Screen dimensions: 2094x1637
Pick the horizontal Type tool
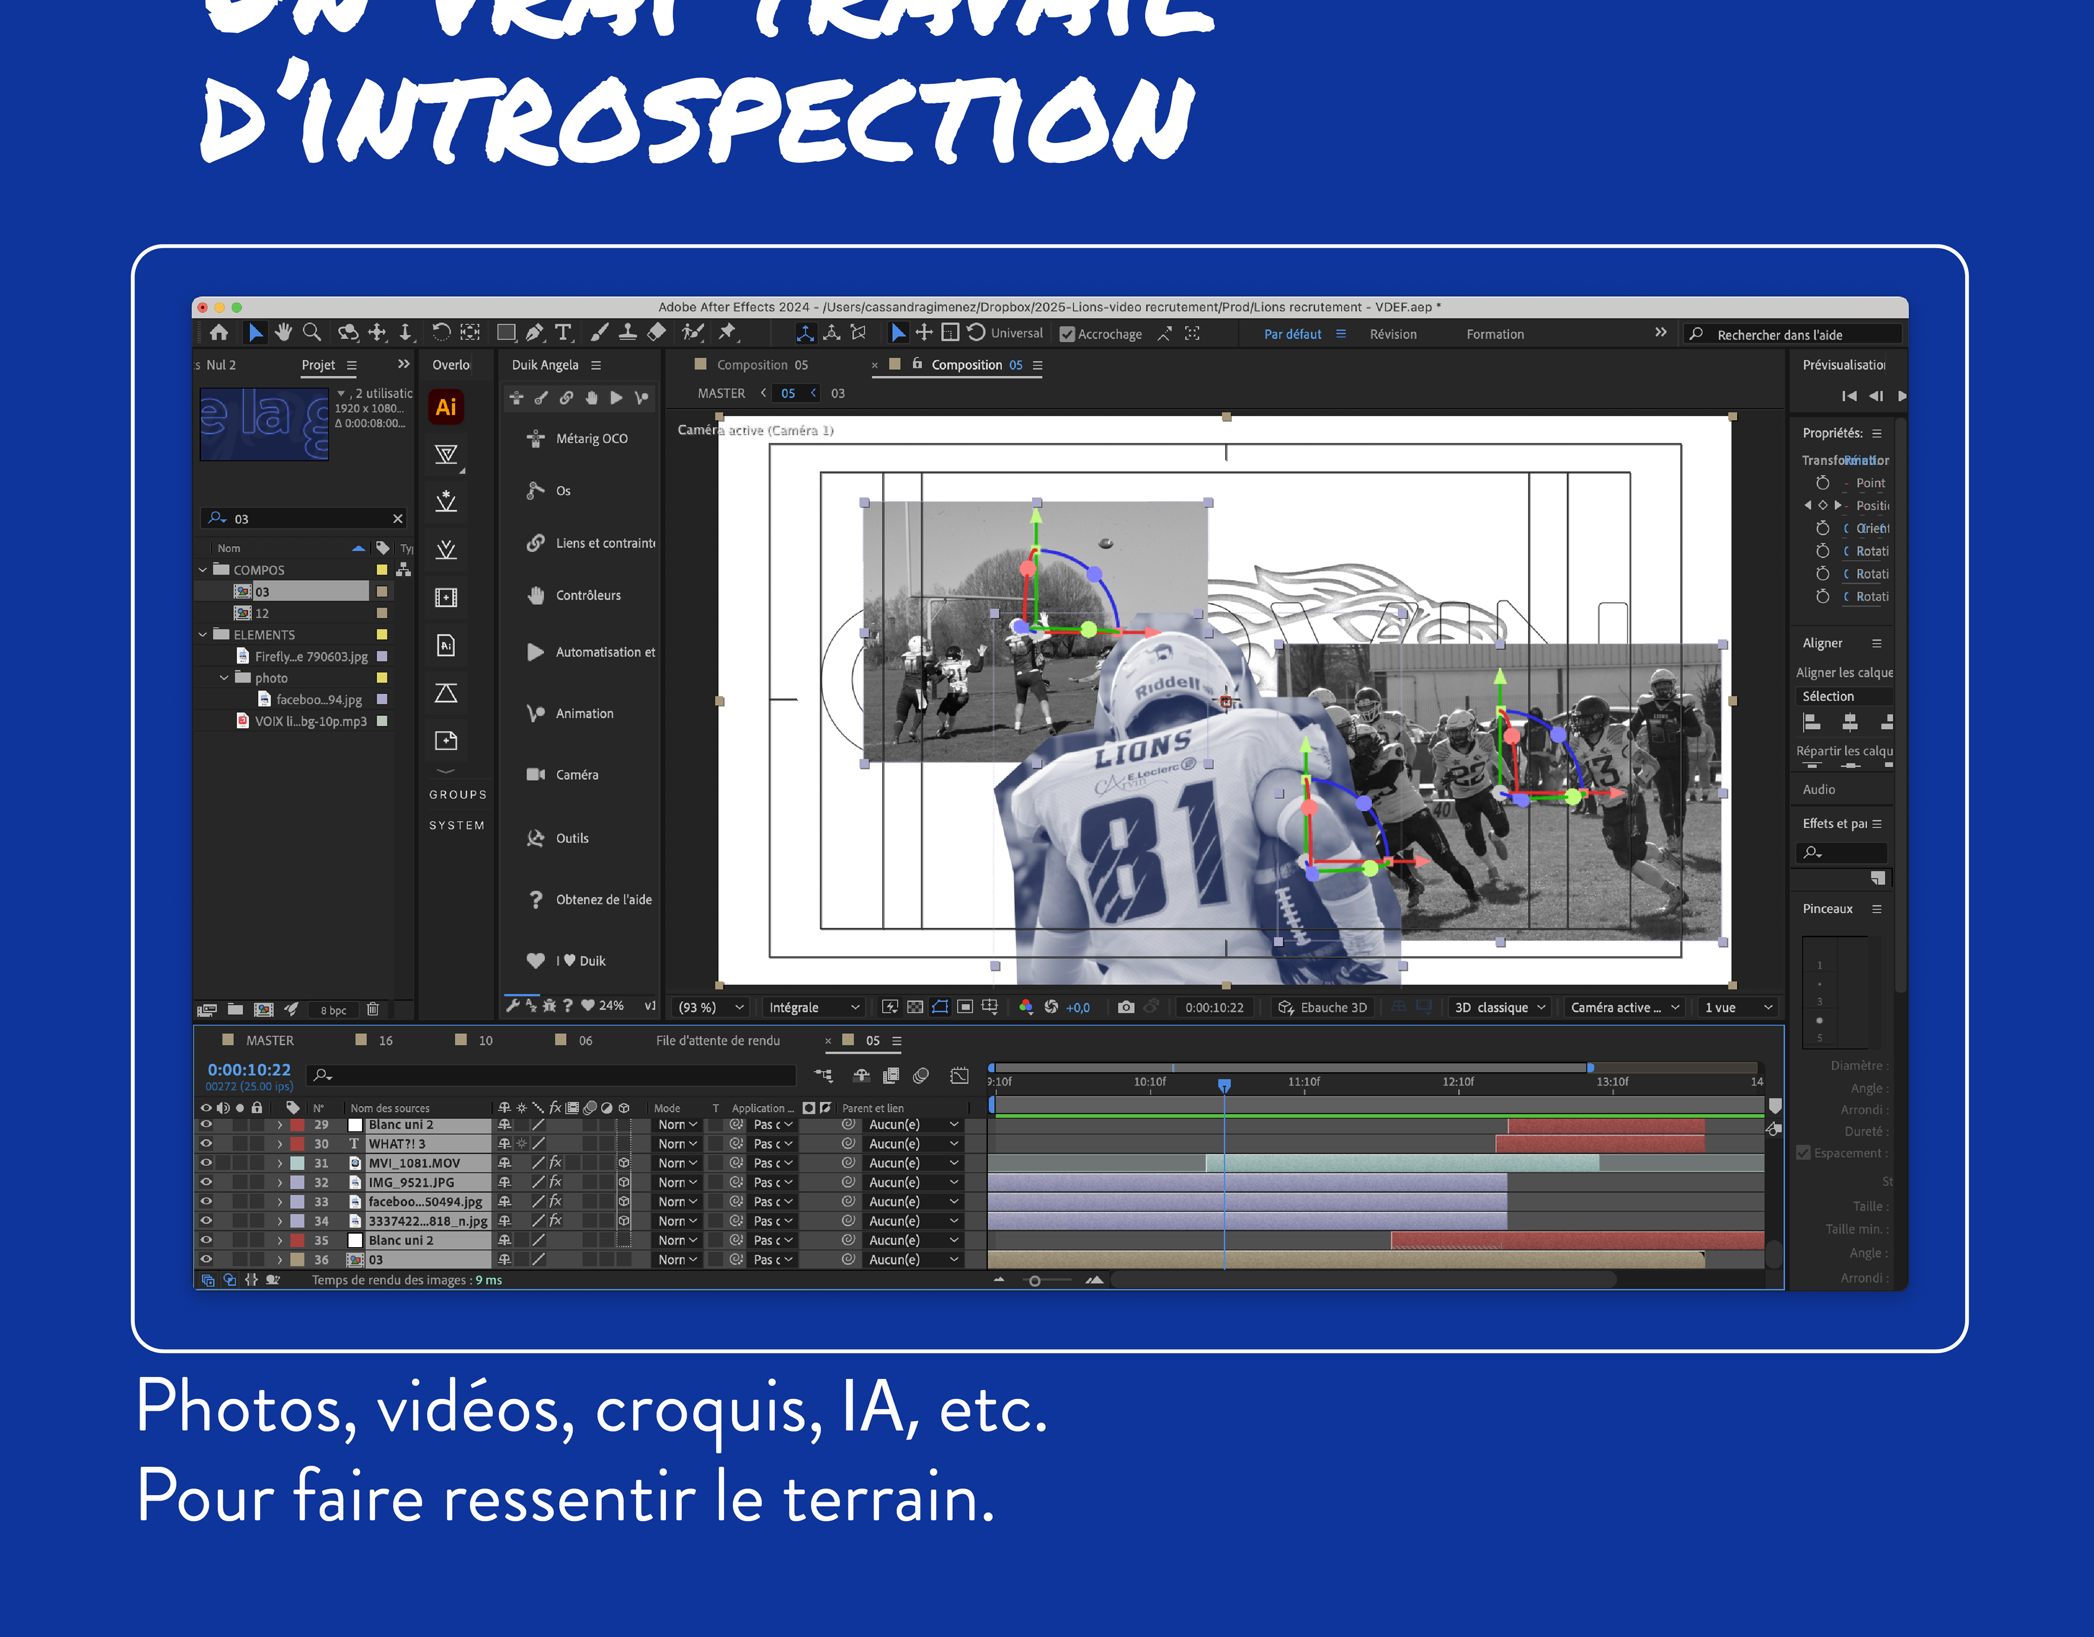(x=563, y=333)
